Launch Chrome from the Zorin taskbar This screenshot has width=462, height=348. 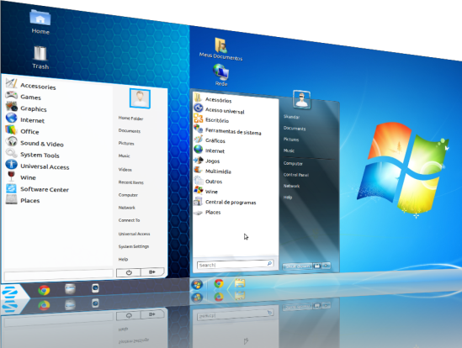pos(44,290)
